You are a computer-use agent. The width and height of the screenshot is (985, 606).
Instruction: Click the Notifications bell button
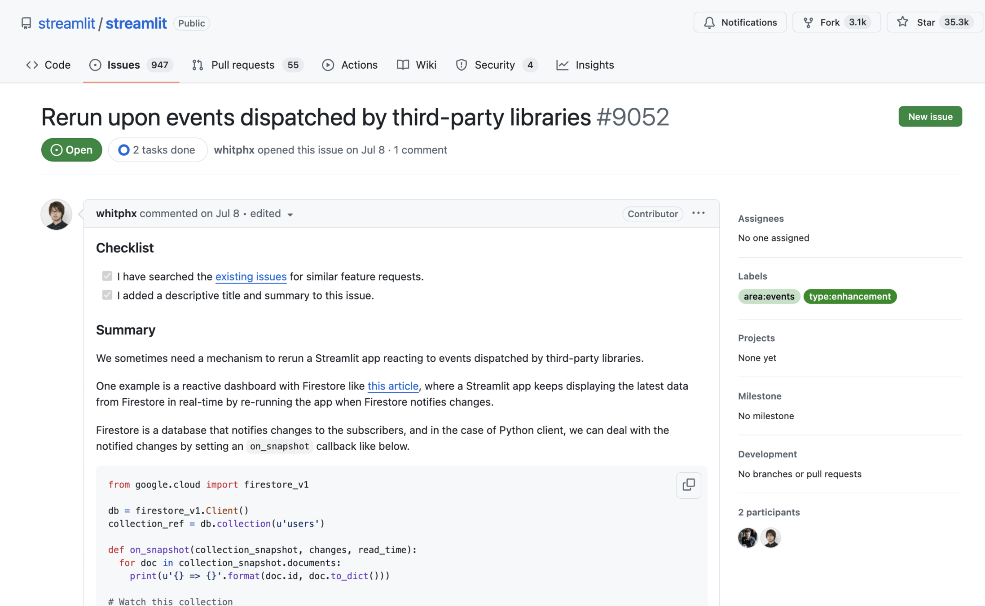click(739, 22)
